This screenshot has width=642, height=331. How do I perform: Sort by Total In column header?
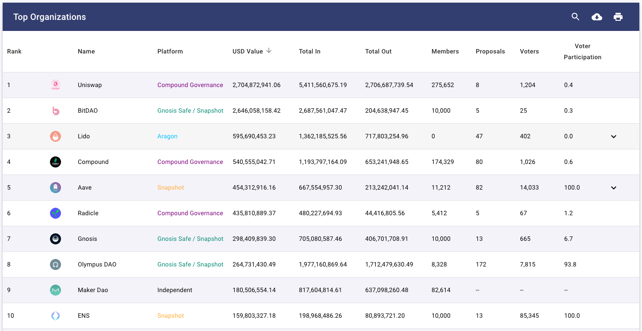coord(310,51)
